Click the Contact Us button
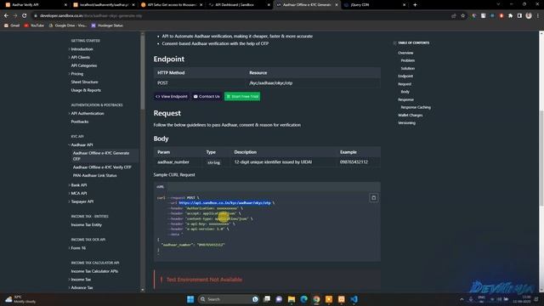 click(x=207, y=96)
